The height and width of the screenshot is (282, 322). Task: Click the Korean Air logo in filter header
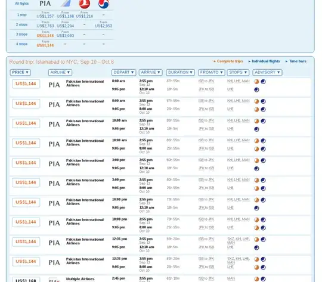coord(104,4)
